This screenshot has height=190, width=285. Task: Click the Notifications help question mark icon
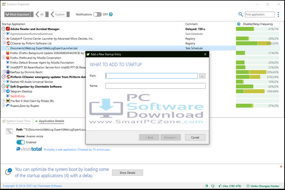click(111, 14)
